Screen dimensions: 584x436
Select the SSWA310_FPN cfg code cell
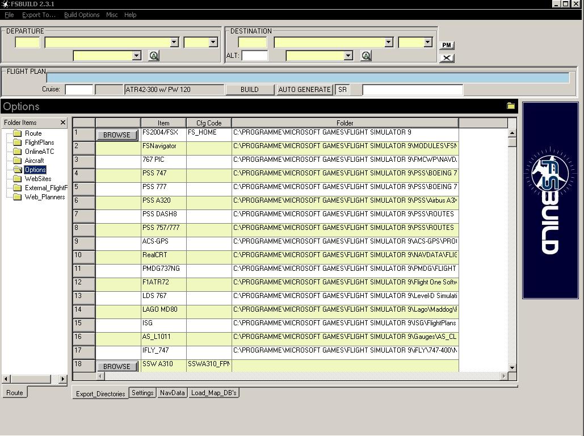(x=209, y=366)
